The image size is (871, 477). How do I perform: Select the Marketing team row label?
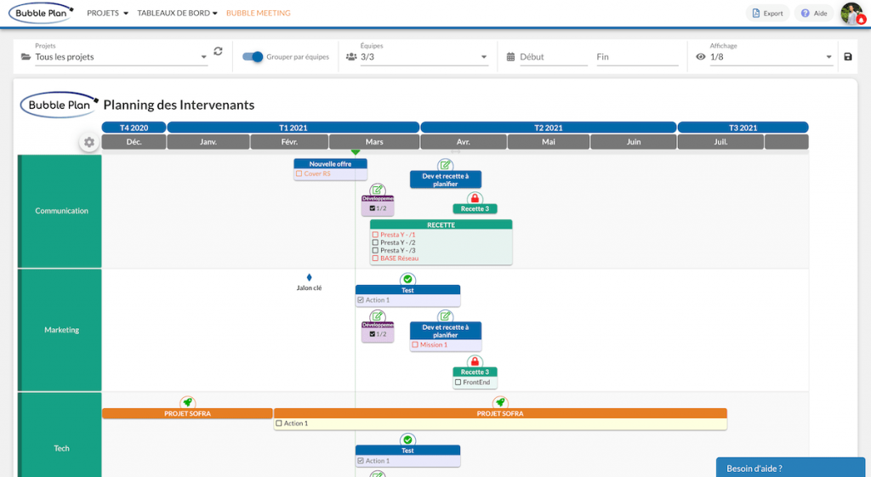click(61, 330)
